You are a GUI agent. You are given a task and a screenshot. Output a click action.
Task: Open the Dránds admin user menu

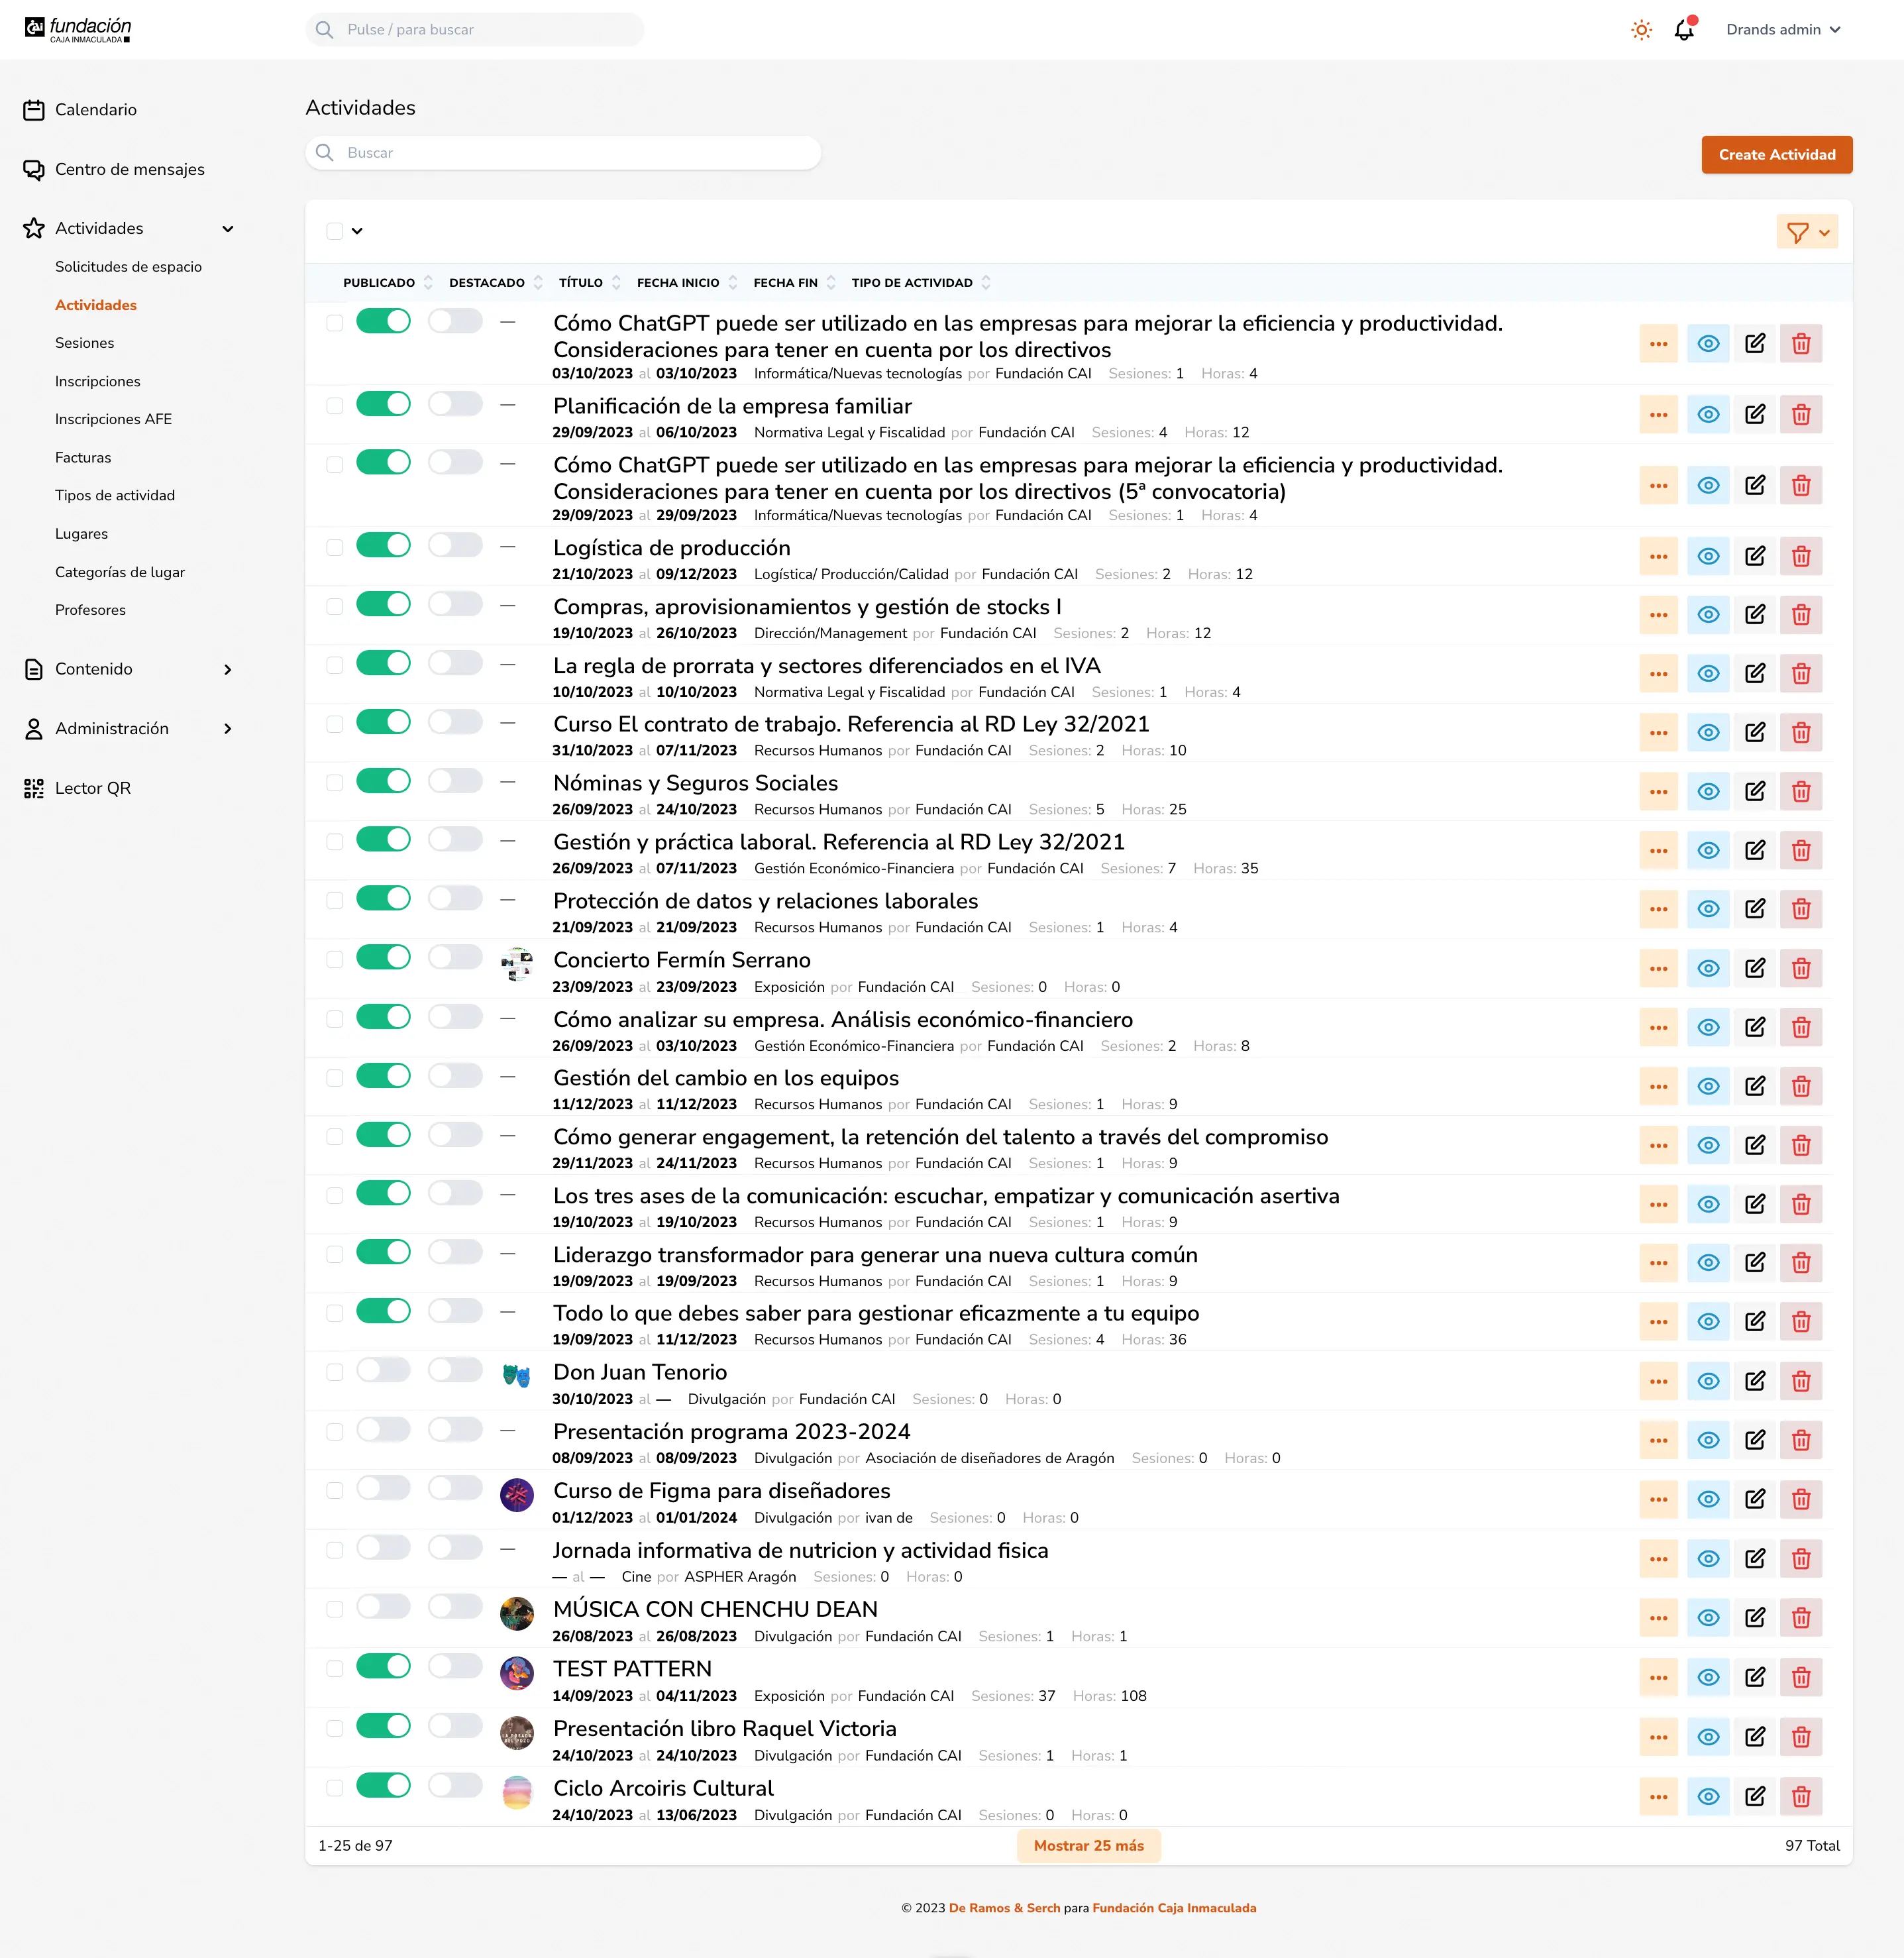pyautogui.click(x=1782, y=30)
